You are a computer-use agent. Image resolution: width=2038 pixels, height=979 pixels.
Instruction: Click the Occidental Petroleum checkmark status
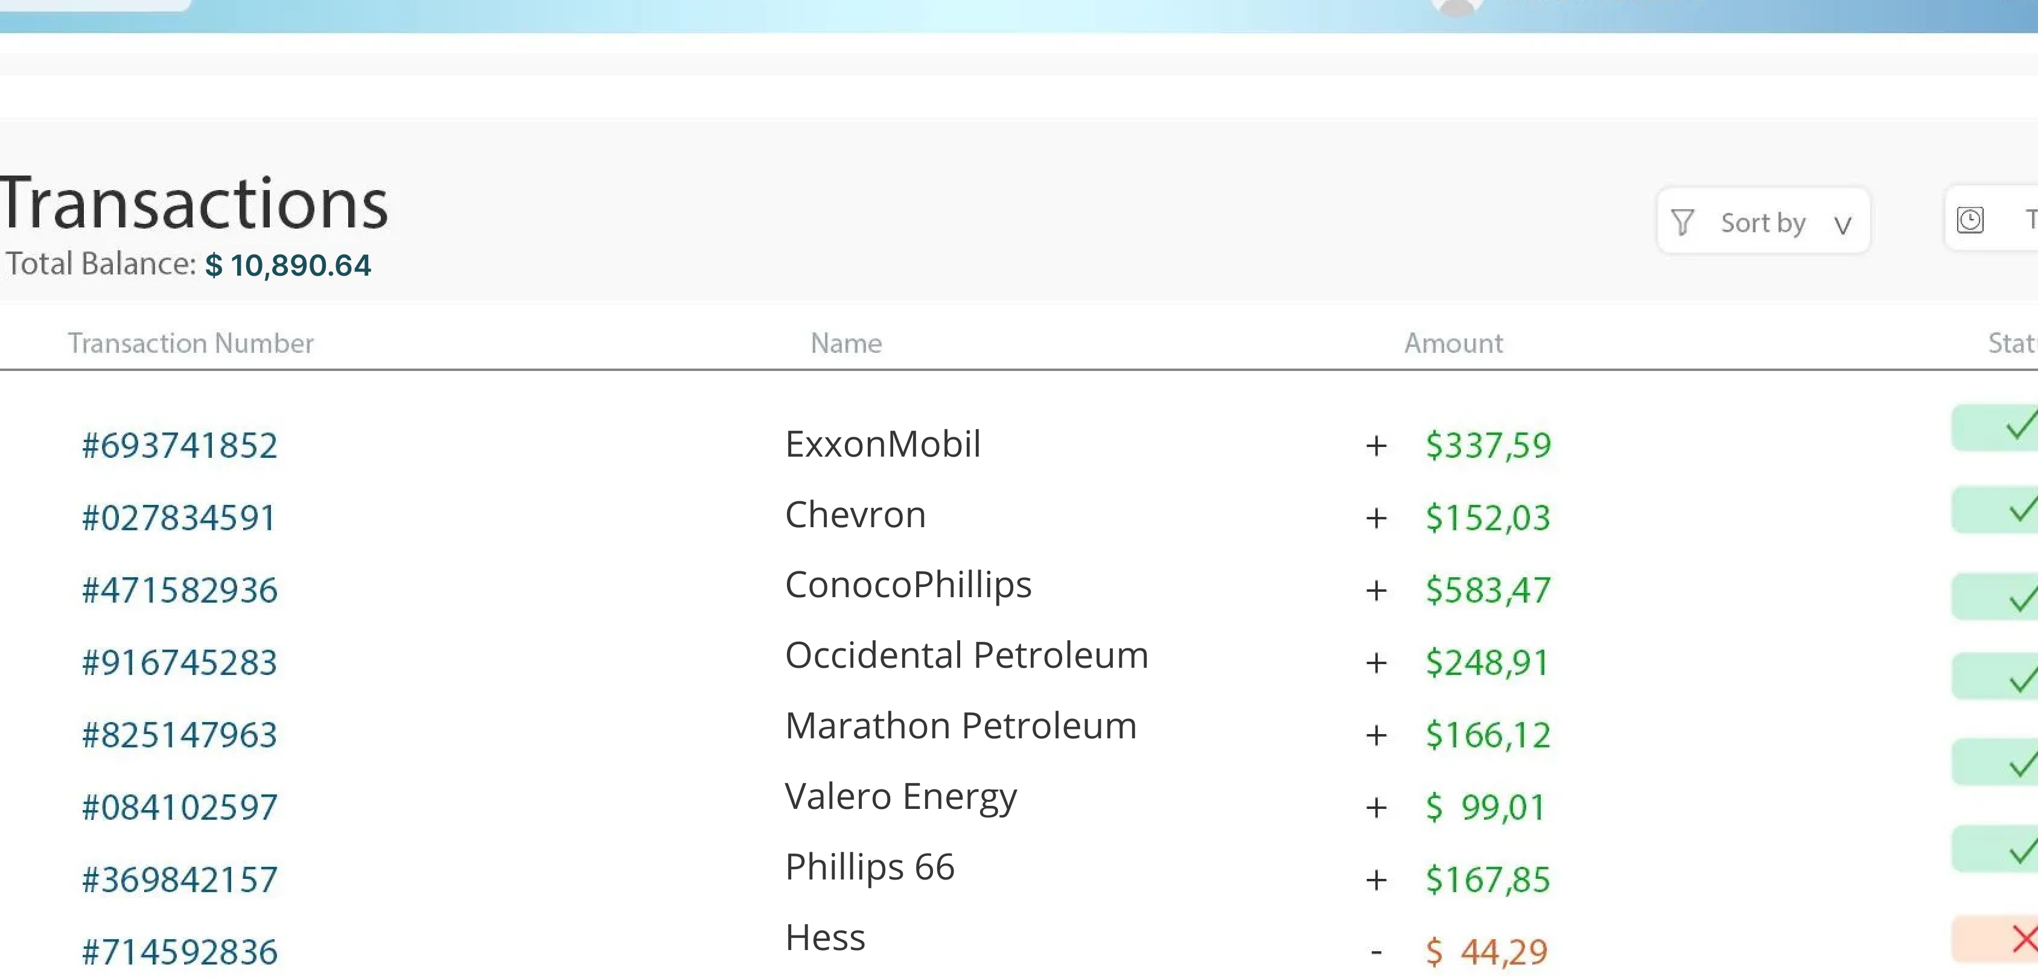pos(2021,677)
